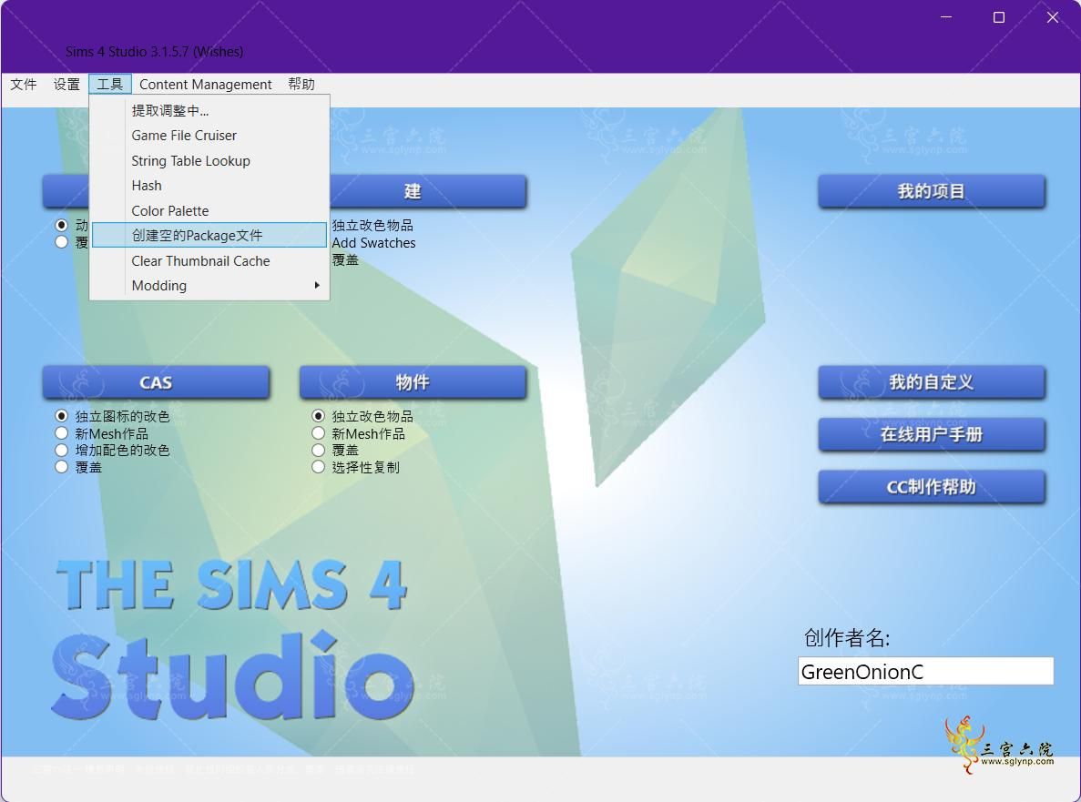This screenshot has width=1081, height=802.
Task: Click the 创作者名 input field
Action: point(925,672)
